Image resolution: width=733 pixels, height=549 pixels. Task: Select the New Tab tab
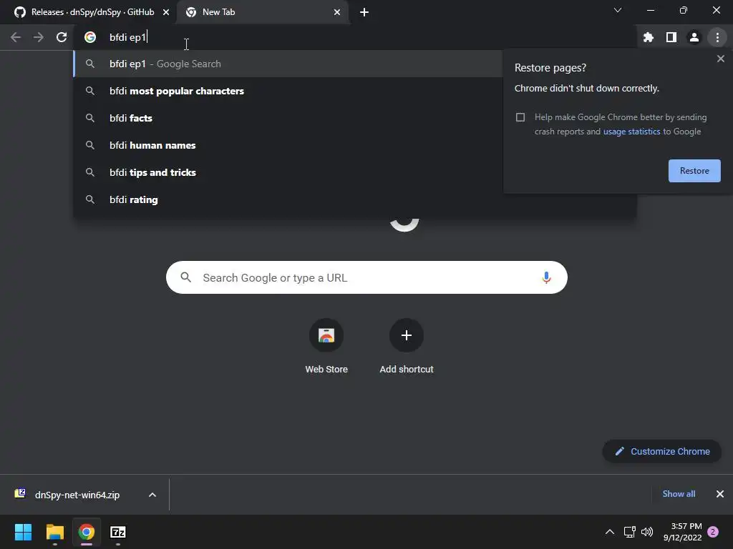[263, 12]
